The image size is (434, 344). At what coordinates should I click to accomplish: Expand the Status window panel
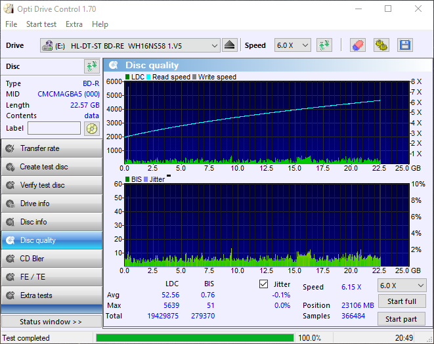click(51, 322)
